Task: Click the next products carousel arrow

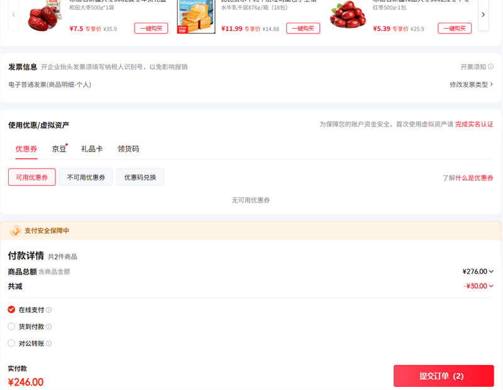Action: tap(483, 14)
